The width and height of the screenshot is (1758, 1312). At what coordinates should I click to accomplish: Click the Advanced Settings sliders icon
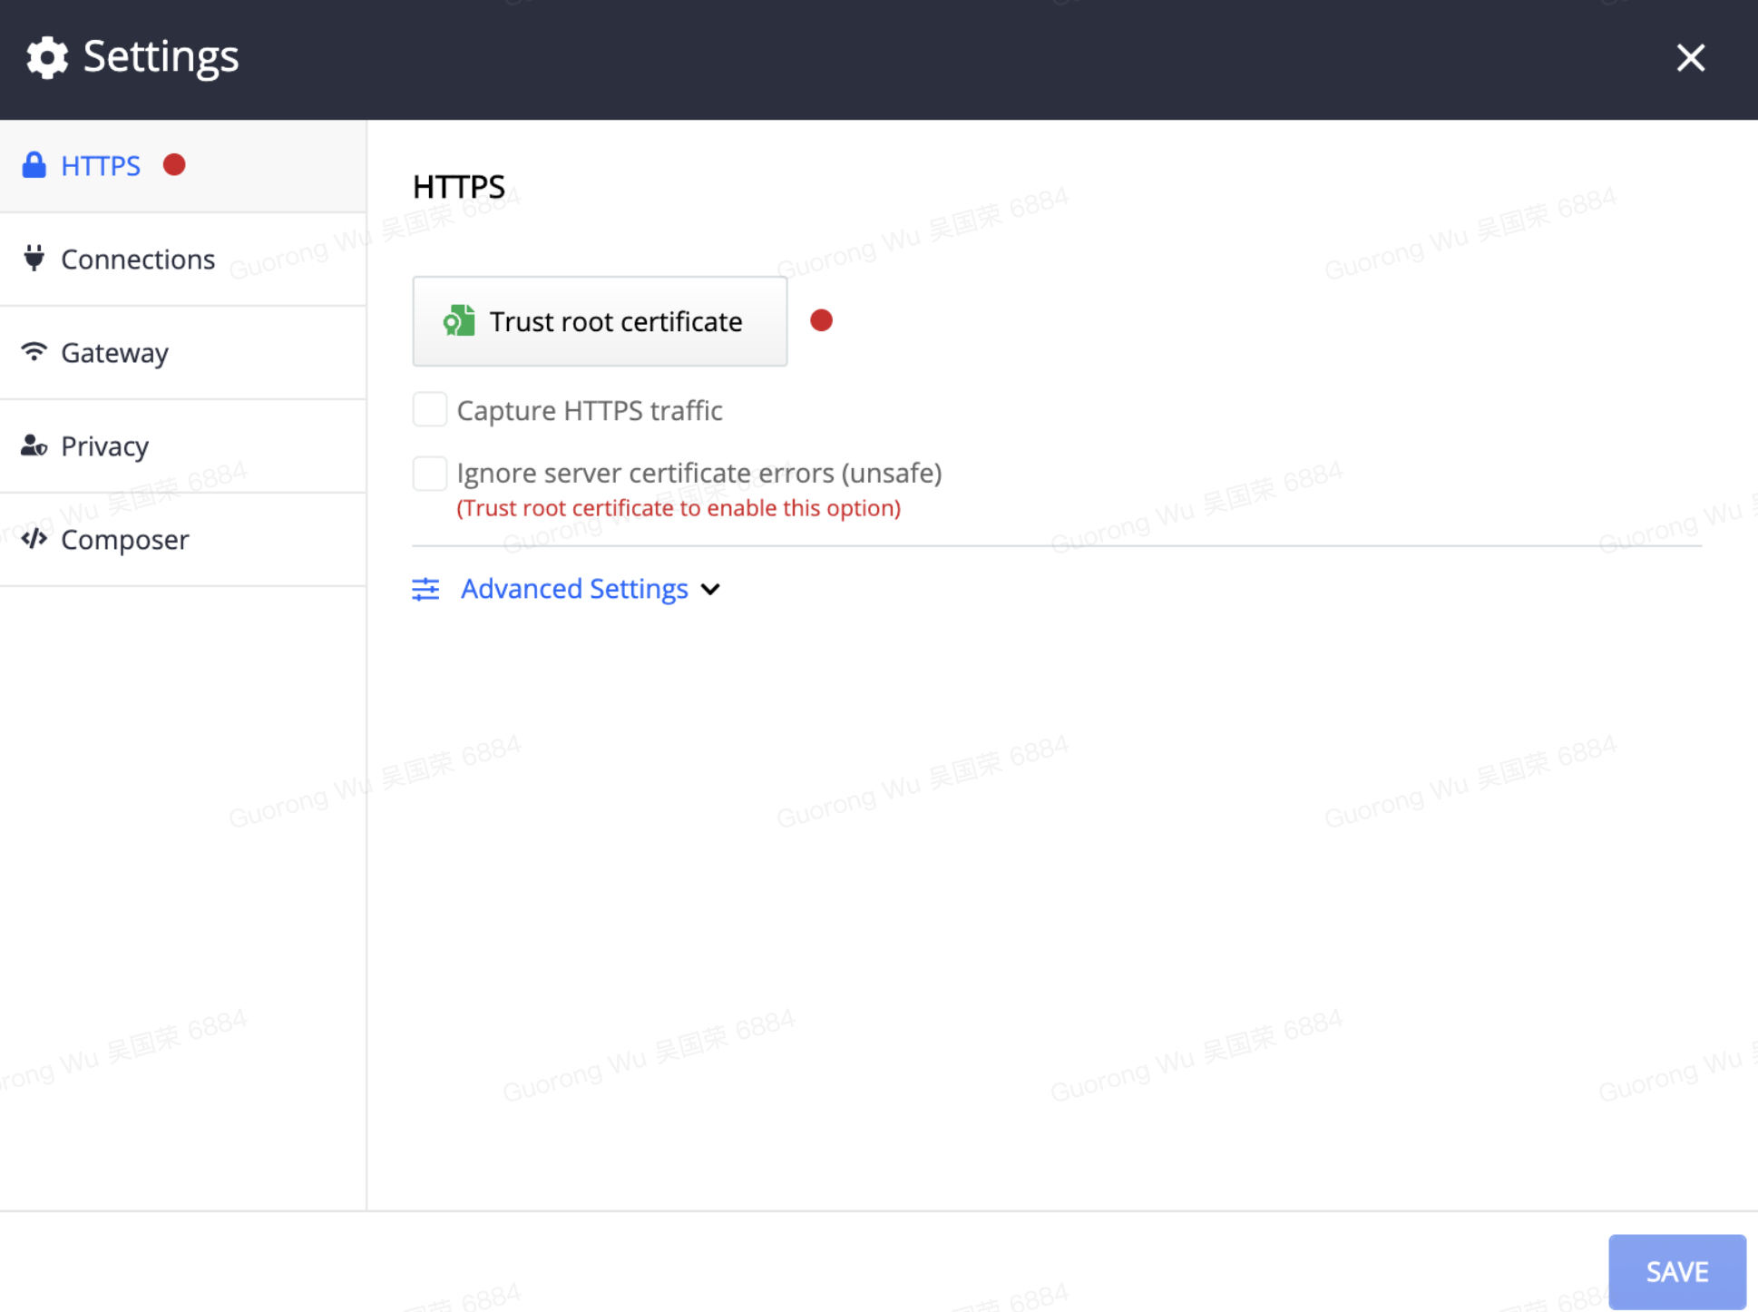point(425,589)
